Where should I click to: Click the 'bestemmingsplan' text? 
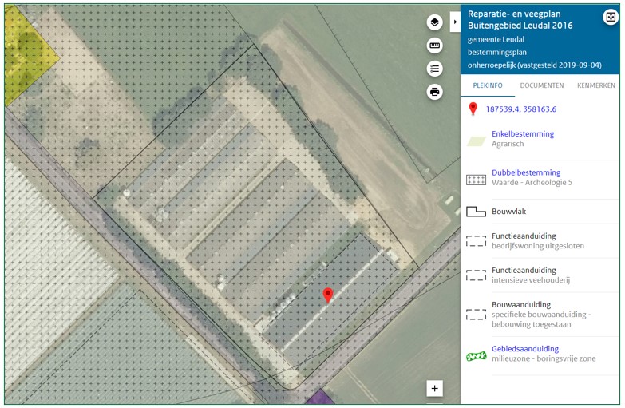tap(496, 52)
